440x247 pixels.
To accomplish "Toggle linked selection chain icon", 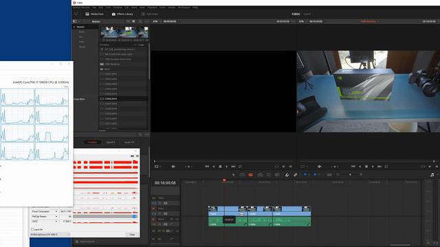I will [x=295, y=175].
